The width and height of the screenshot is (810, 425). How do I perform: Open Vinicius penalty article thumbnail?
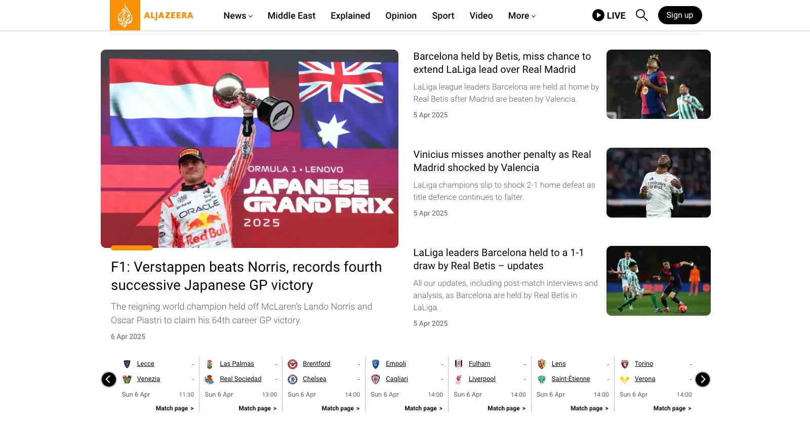(659, 183)
